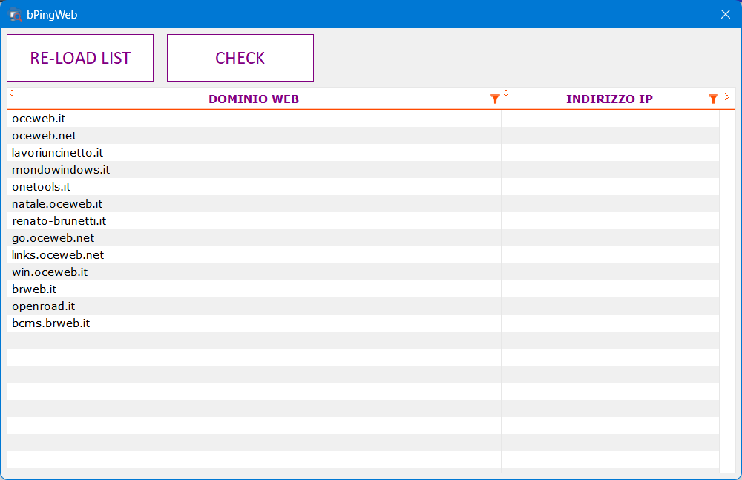Select the oceweb.it row
The height and width of the screenshot is (480, 742).
pyautogui.click(x=39, y=119)
